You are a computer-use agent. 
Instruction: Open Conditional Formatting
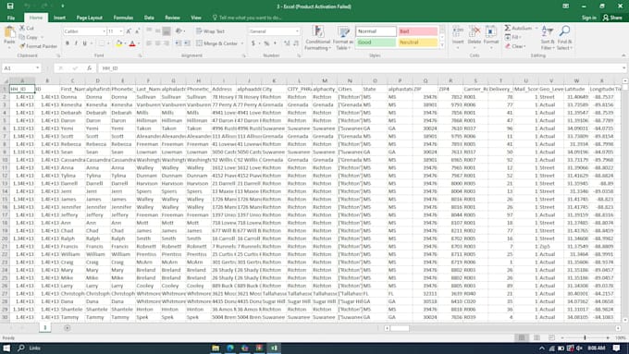pyautogui.click(x=318, y=38)
